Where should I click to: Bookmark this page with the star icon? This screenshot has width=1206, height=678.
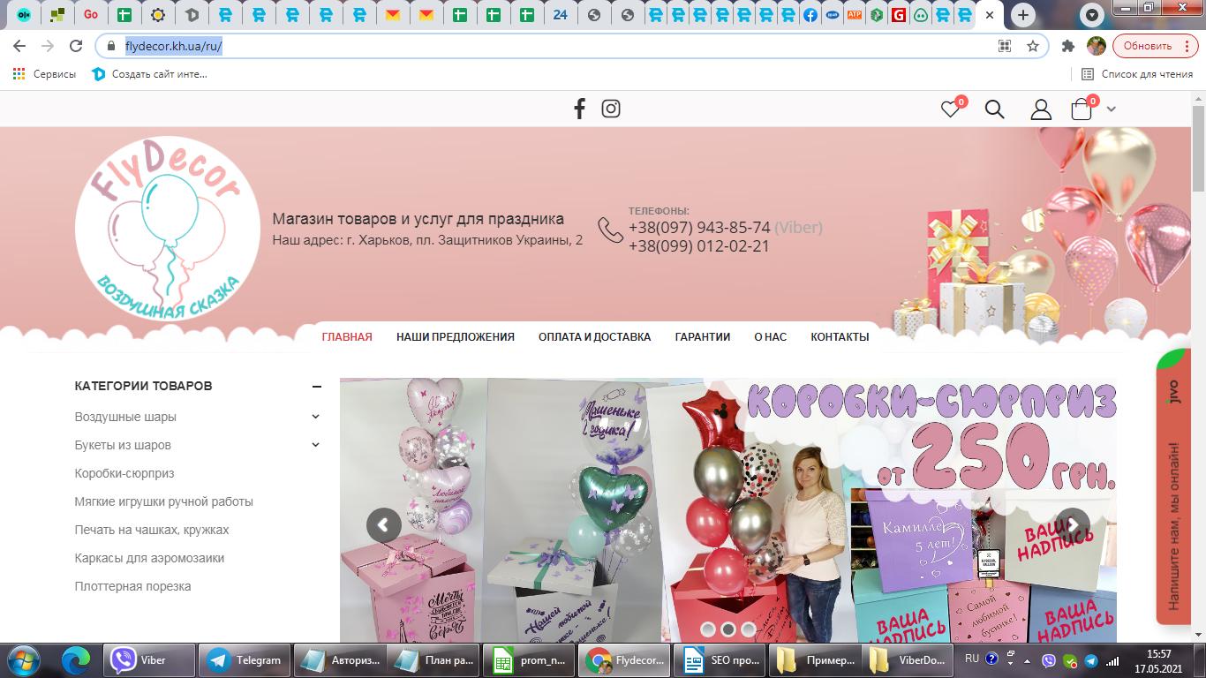[1033, 46]
